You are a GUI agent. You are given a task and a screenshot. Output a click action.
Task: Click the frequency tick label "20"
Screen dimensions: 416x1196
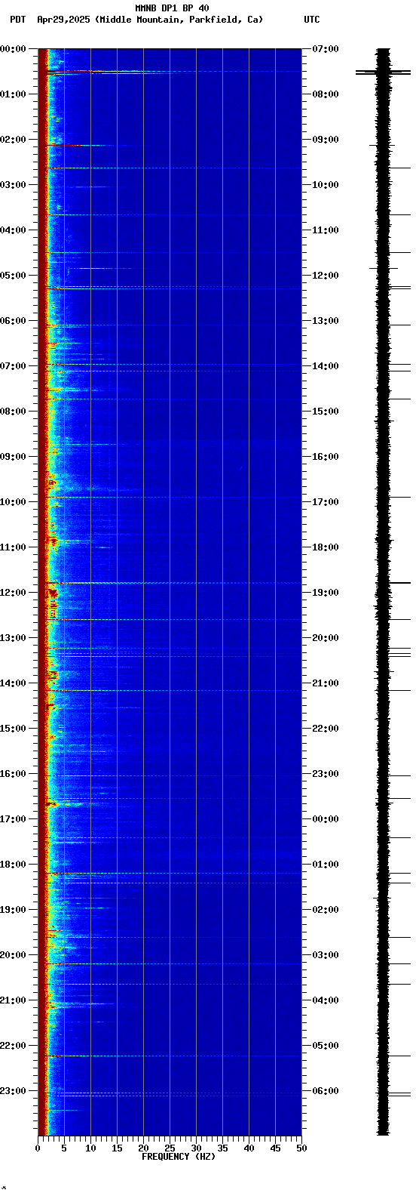click(143, 1148)
